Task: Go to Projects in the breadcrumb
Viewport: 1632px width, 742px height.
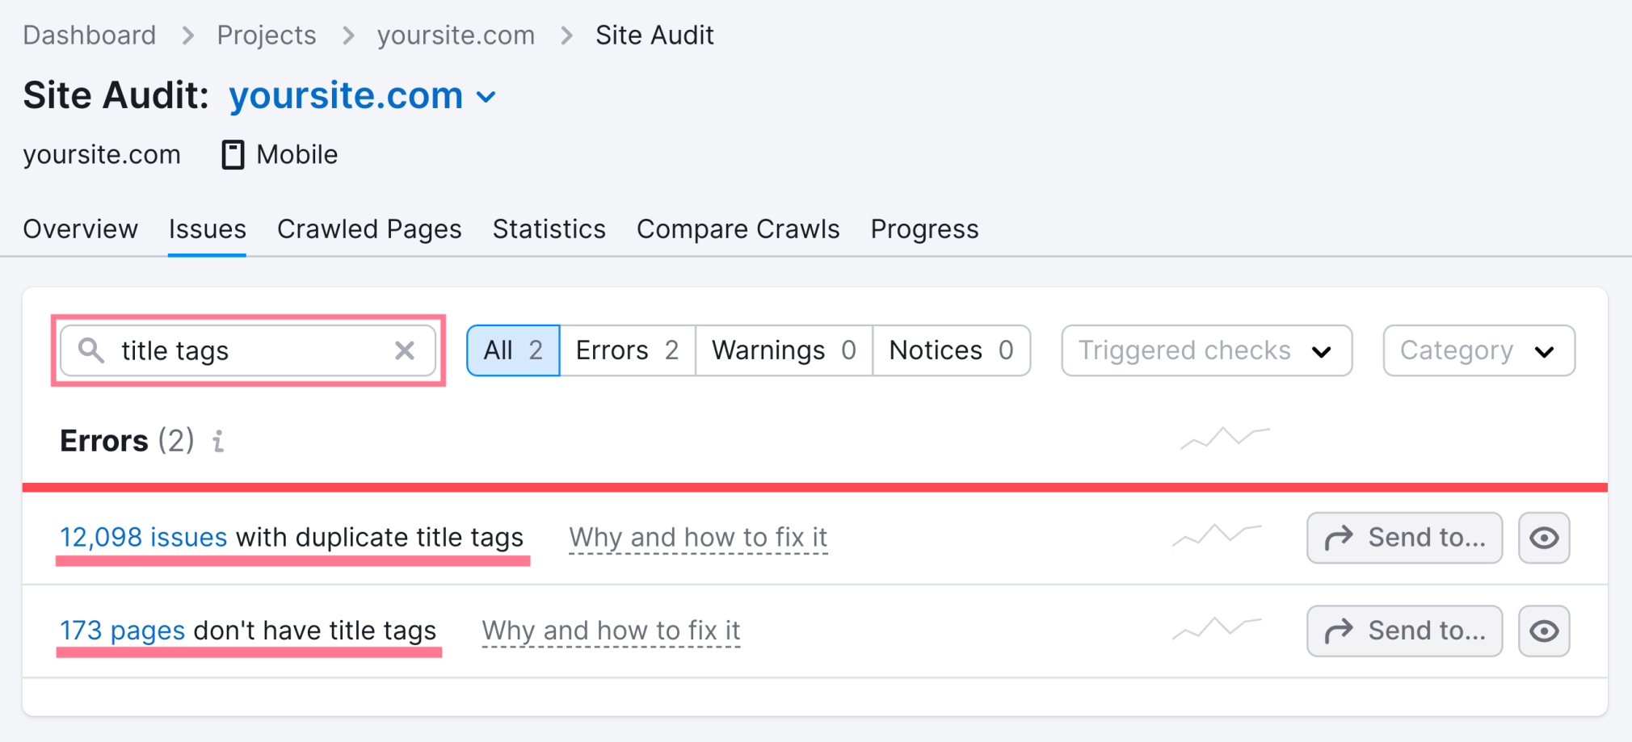Action: 266,35
